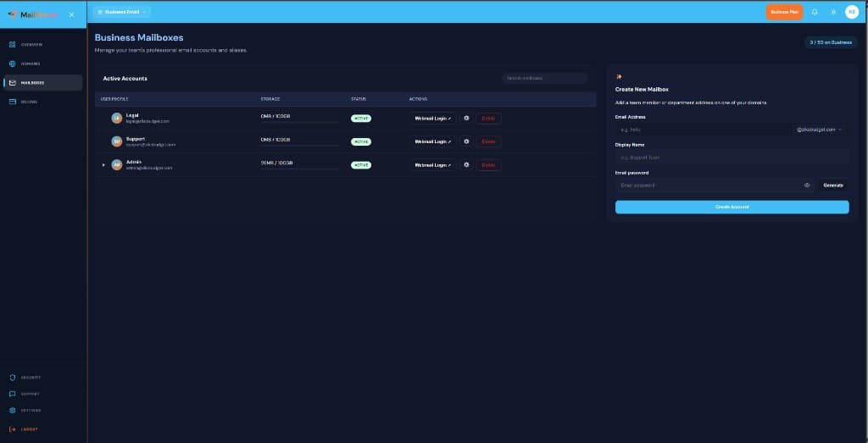
Task: Click the Active status badge for Legal
Action: tap(361, 119)
